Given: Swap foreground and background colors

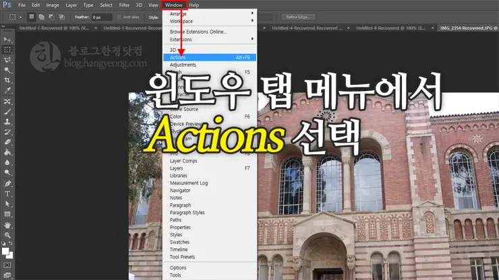Looking at the screenshot, I should pyautogui.click(x=11, y=243).
